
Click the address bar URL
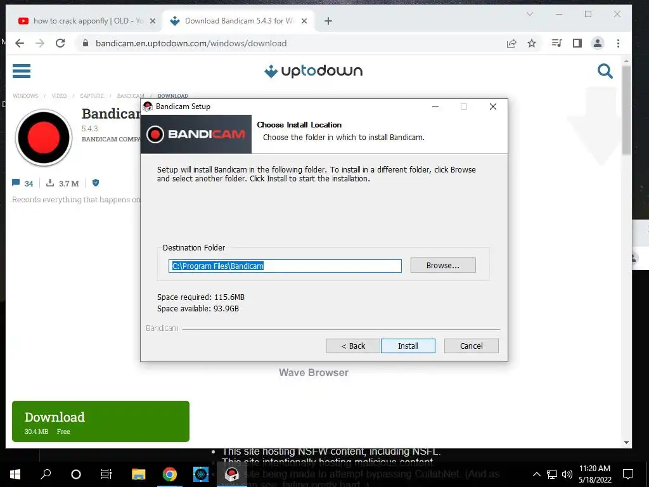pos(191,43)
